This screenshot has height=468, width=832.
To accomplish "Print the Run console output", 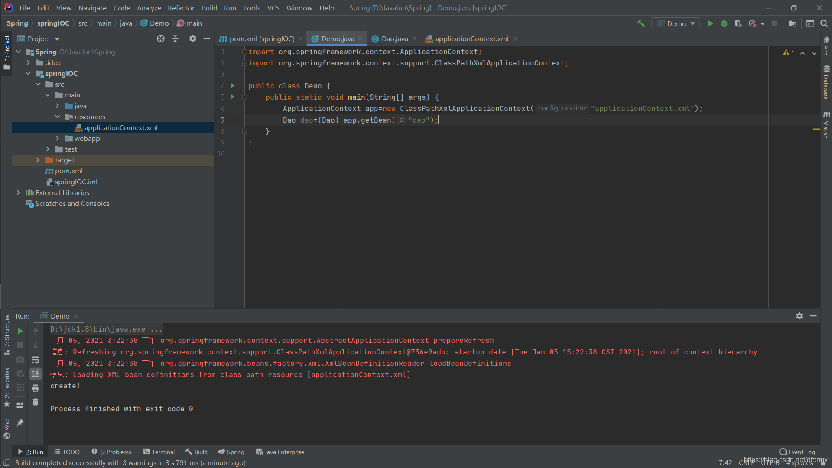I will (x=36, y=388).
